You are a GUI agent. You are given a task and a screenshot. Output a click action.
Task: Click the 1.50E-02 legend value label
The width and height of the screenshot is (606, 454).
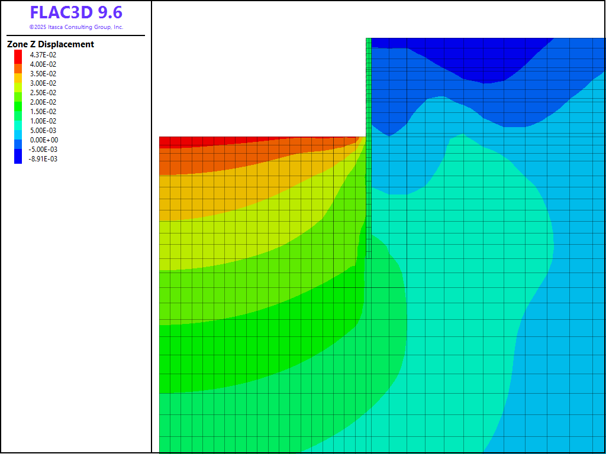(43, 111)
